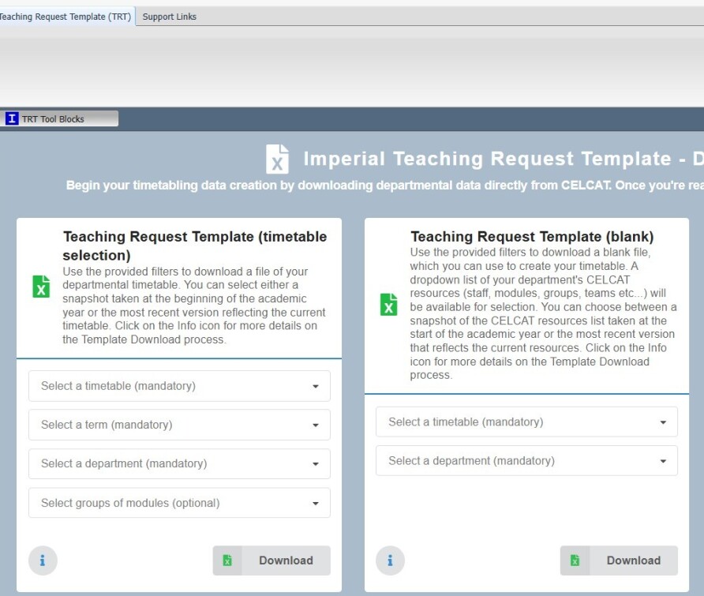Select the Teaching Request Template (TRT) tab
Viewport: 704px width, 596px height.
click(x=66, y=17)
